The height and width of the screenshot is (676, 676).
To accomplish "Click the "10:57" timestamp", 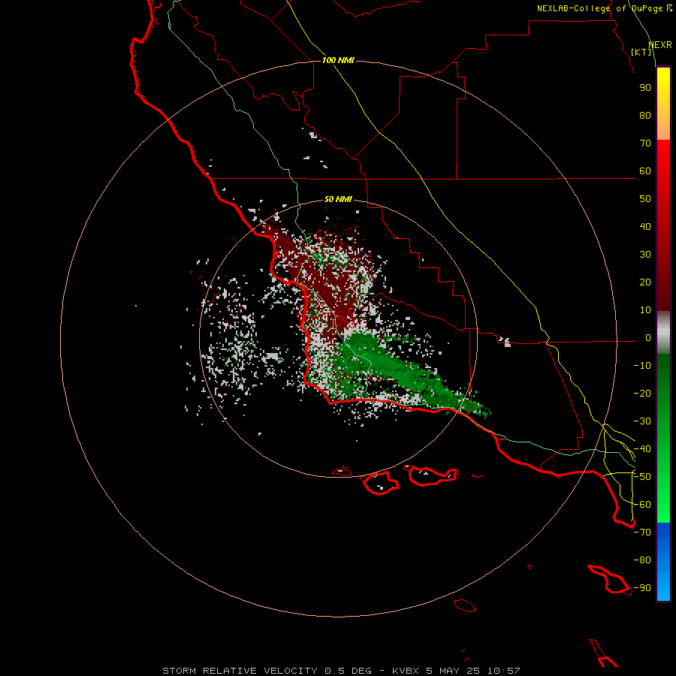I will click(504, 671).
